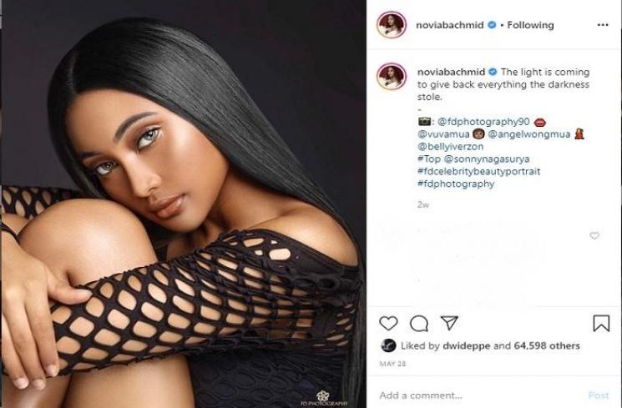The height and width of the screenshot is (408, 622).
Task: Save the post with the bookmark icon
Action: pyautogui.click(x=601, y=323)
